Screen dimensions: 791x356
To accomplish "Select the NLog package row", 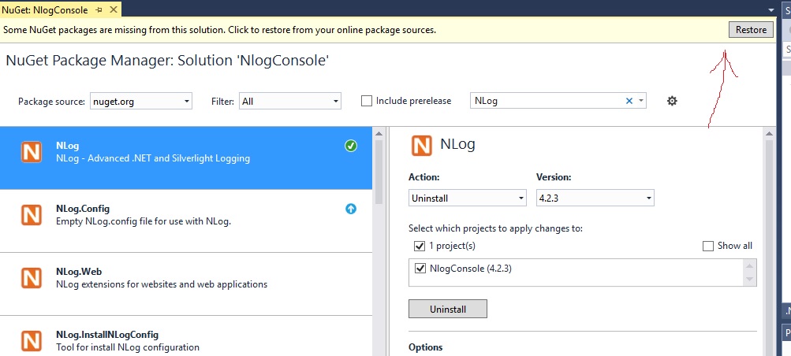I will (x=186, y=158).
